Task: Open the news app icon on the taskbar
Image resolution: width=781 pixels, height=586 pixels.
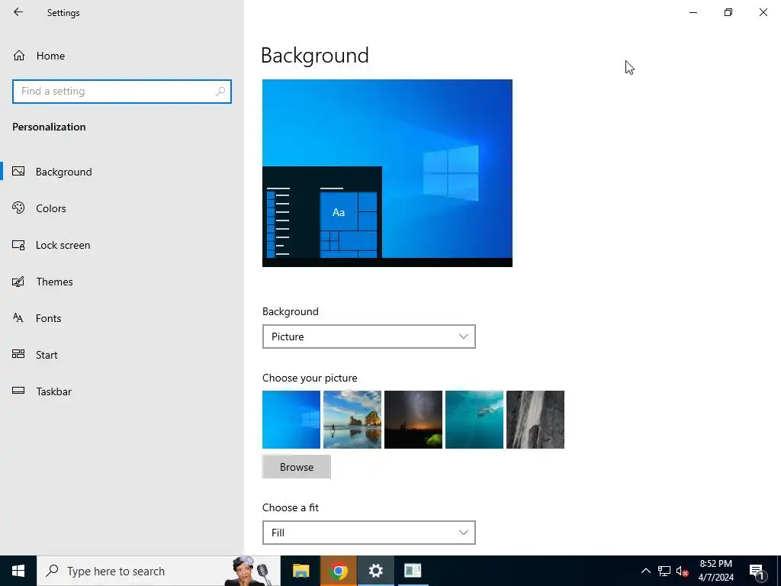Action: [413, 571]
